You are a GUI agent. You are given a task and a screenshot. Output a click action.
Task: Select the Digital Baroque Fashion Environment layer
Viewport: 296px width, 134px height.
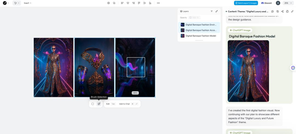pos(201,25)
